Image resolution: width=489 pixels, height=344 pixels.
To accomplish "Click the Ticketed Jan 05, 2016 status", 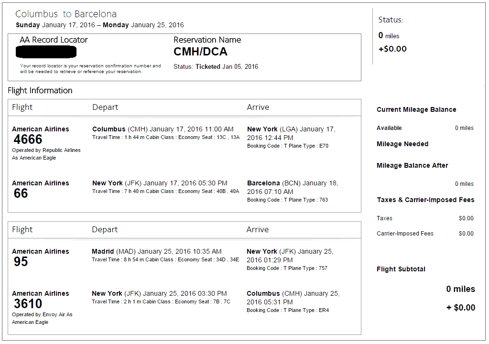I will click(227, 67).
